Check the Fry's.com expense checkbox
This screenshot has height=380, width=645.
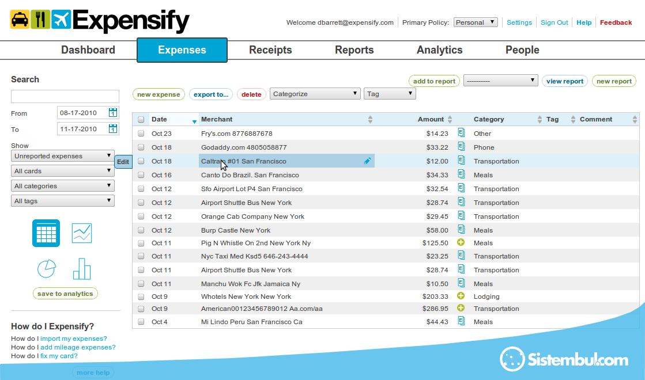pos(141,134)
